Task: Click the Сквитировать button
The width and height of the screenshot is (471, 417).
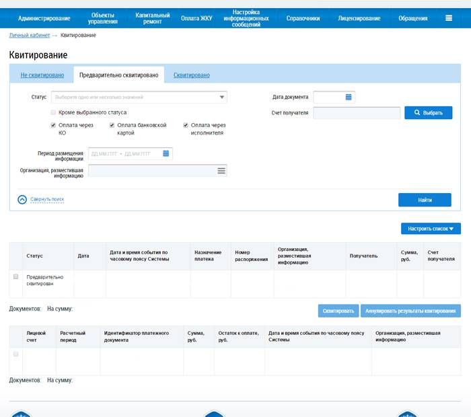Action: click(338, 311)
